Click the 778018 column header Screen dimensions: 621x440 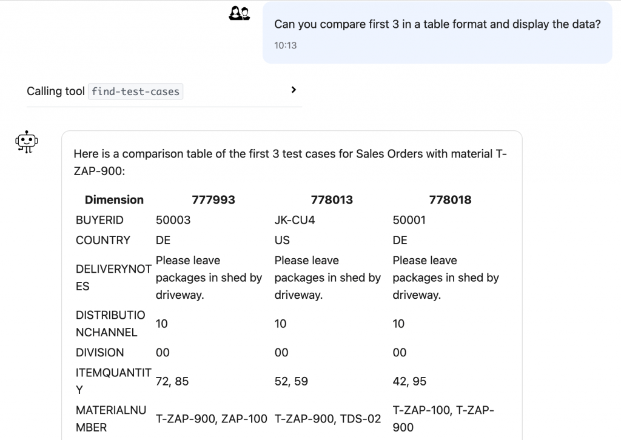(450, 199)
